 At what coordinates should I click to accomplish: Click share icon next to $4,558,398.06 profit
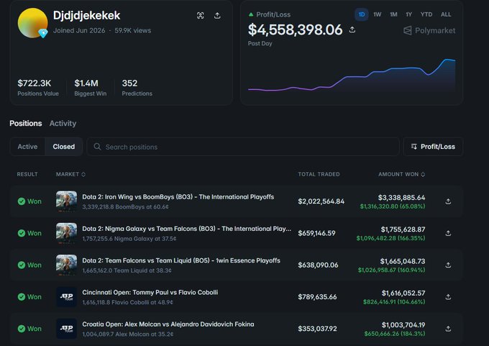pos(352,29)
